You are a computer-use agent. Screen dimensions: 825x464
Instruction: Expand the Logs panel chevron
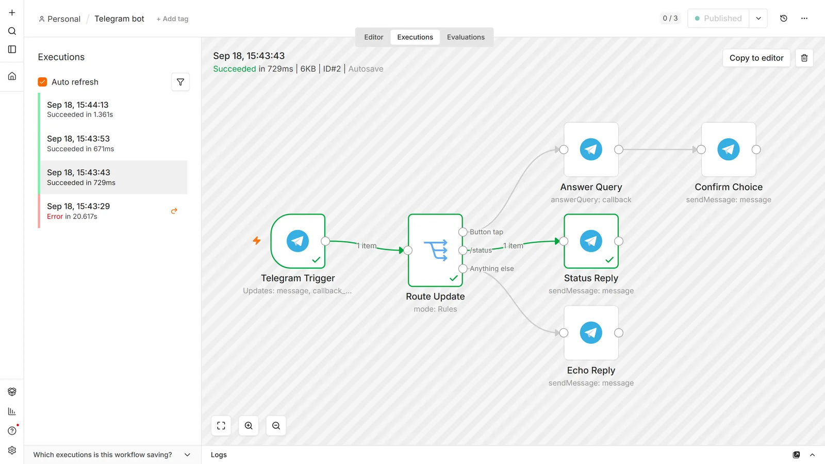[x=812, y=455]
